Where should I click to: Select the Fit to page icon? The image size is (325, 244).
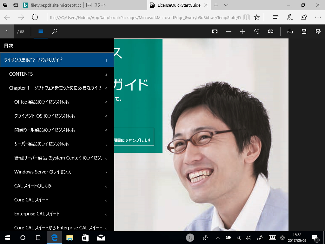(215, 31)
